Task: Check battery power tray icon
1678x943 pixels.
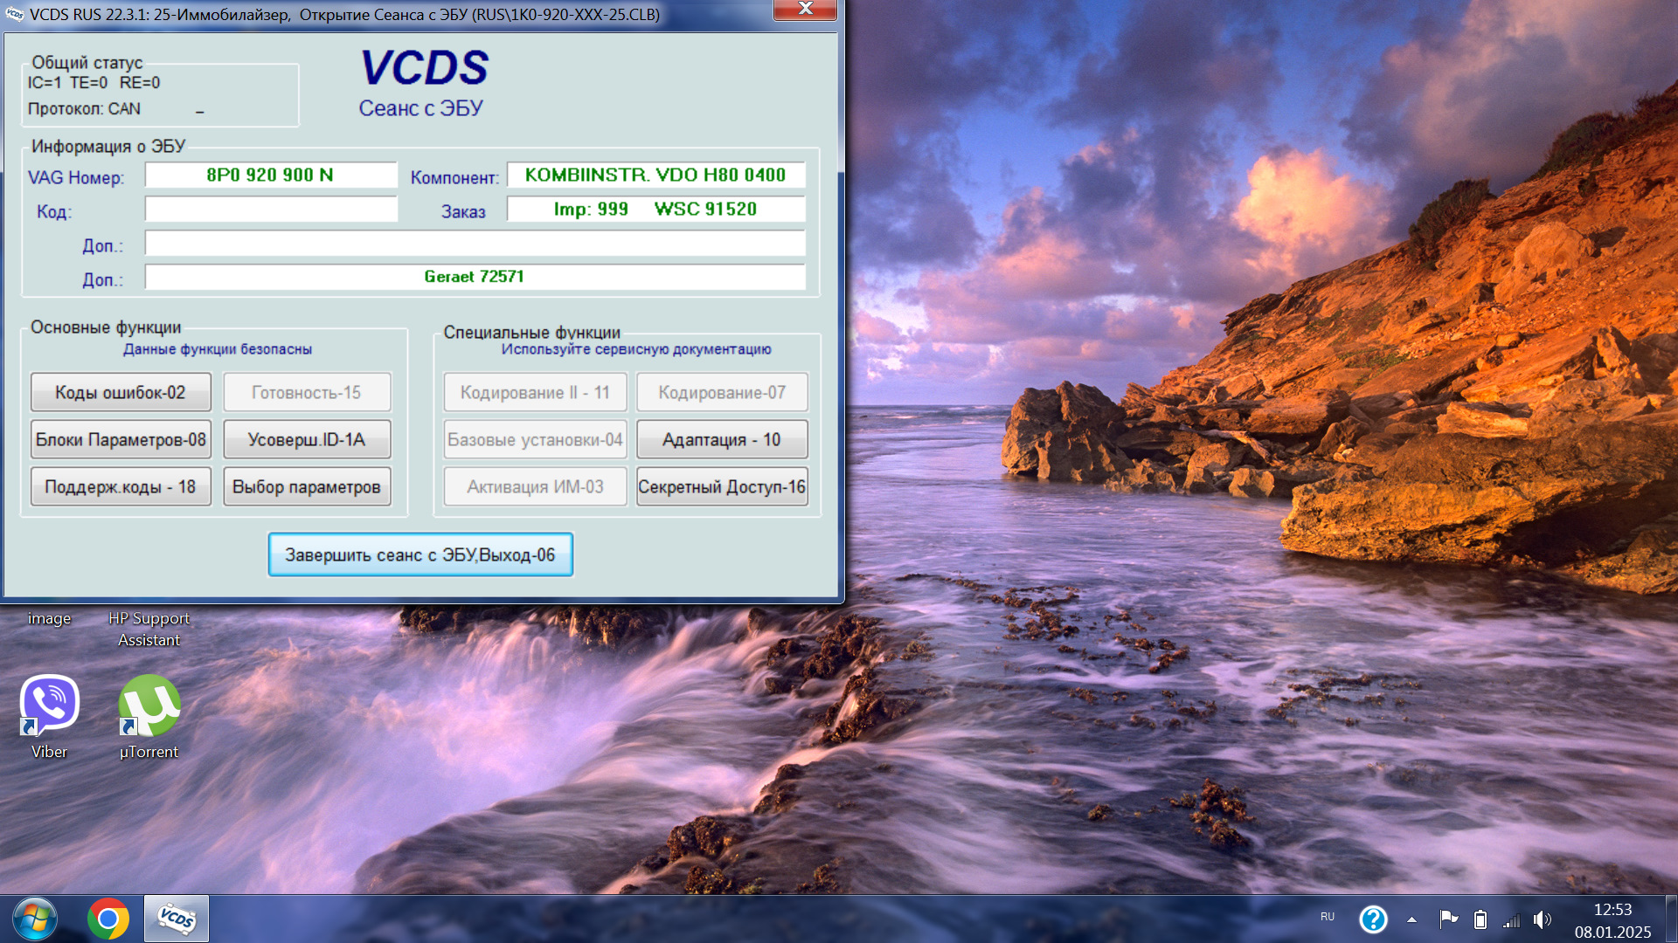Action: pos(1480,919)
